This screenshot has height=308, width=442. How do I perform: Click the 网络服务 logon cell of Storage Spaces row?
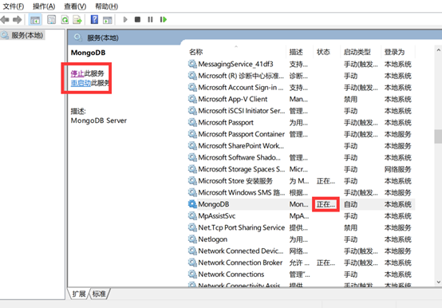click(398, 169)
